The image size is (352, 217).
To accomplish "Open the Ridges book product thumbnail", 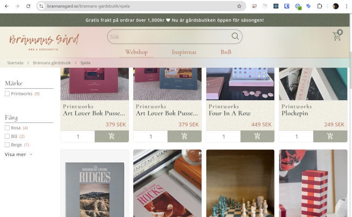I will [x=95, y=184].
